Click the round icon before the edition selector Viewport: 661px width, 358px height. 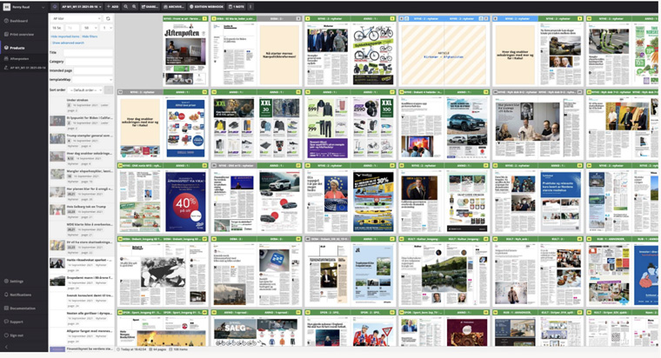[55, 7]
